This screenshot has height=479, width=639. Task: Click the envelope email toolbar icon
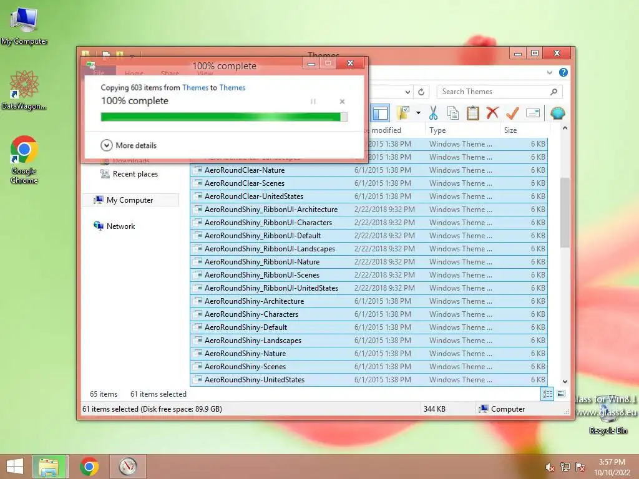tap(533, 113)
